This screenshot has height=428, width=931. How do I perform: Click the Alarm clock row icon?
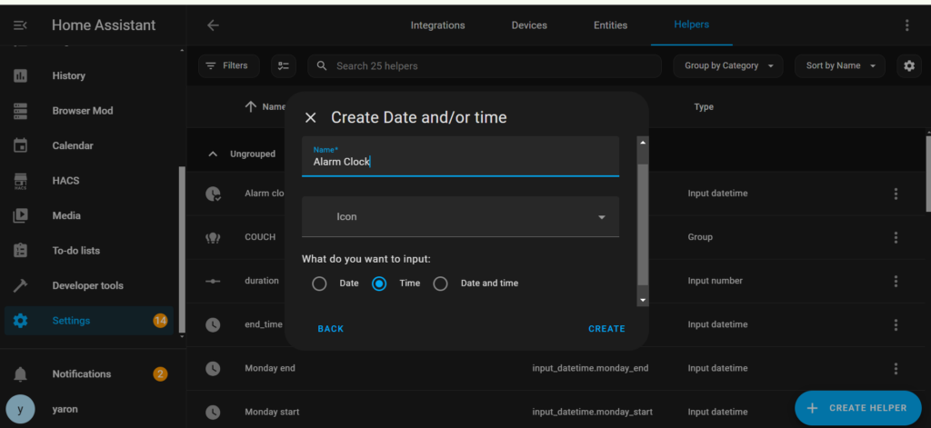(213, 194)
